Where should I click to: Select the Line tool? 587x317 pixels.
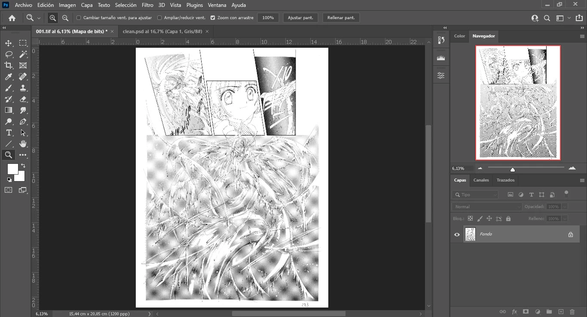[x=9, y=144]
